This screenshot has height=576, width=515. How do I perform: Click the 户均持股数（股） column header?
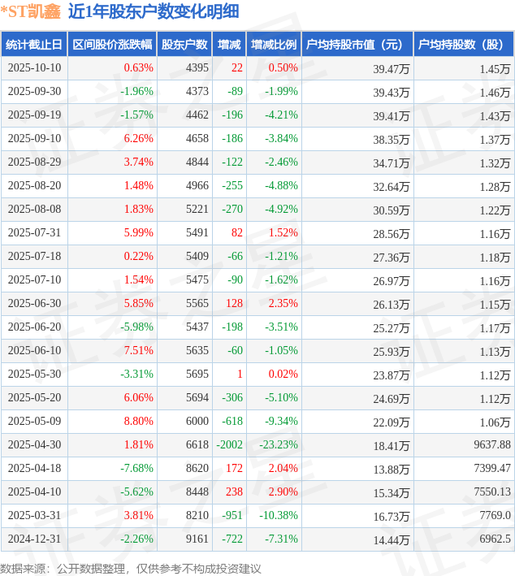click(463, 45)
